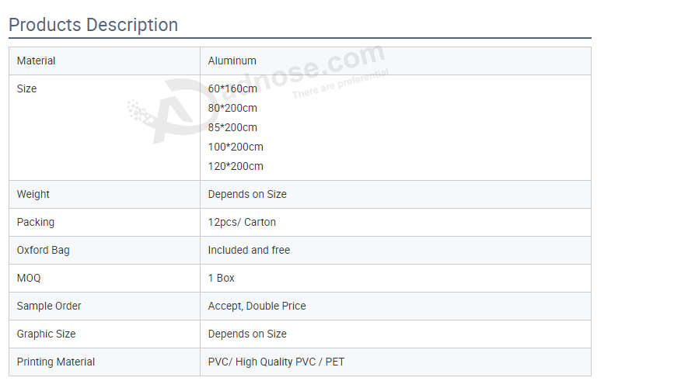The width and height of the screenshot is (674, 381).
Task: Select the 12pcs/ Carton value
Action: coord(242,222)
